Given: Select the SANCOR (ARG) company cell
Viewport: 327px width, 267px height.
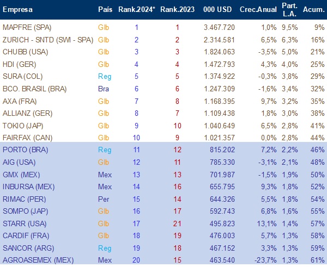Looking at the screenshot, I should click(x=28, y=249).
